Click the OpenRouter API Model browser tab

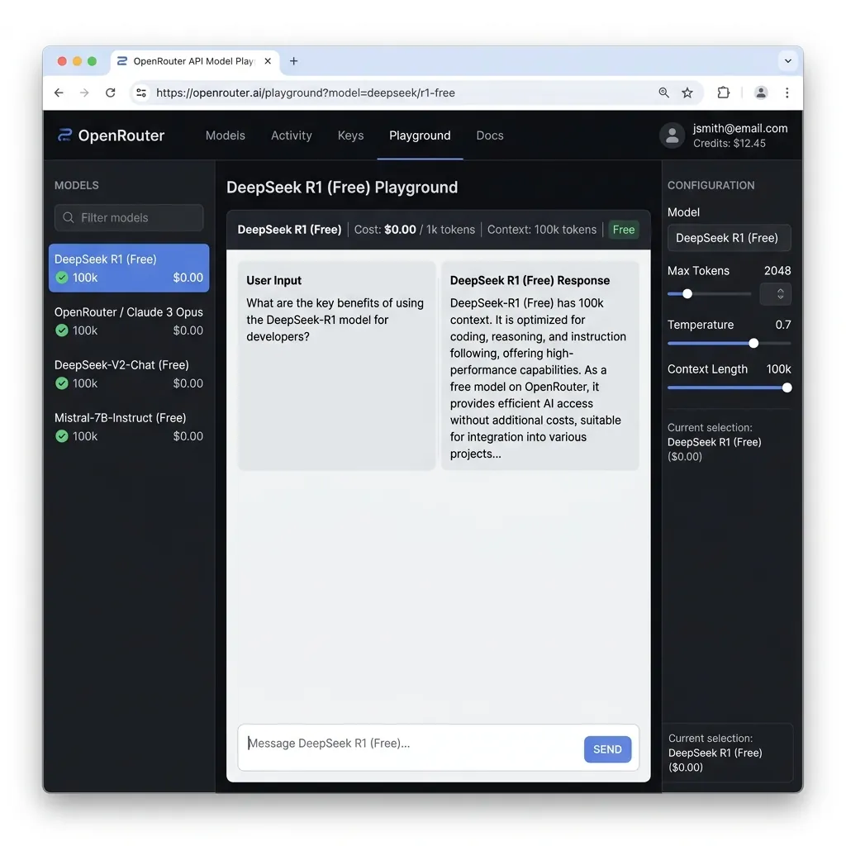click(x=195, y=61)
